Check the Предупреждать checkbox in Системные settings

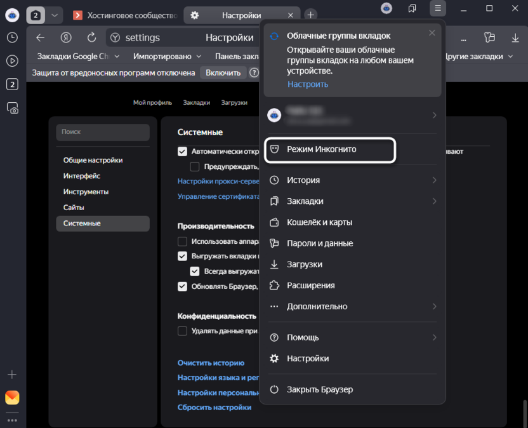pos(195,166)
